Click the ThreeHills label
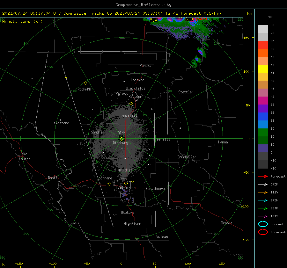The image size is (287, 268). (160, 139)
